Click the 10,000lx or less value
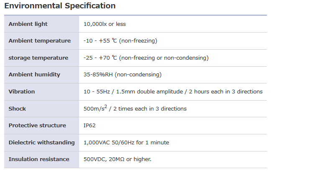 105,24
